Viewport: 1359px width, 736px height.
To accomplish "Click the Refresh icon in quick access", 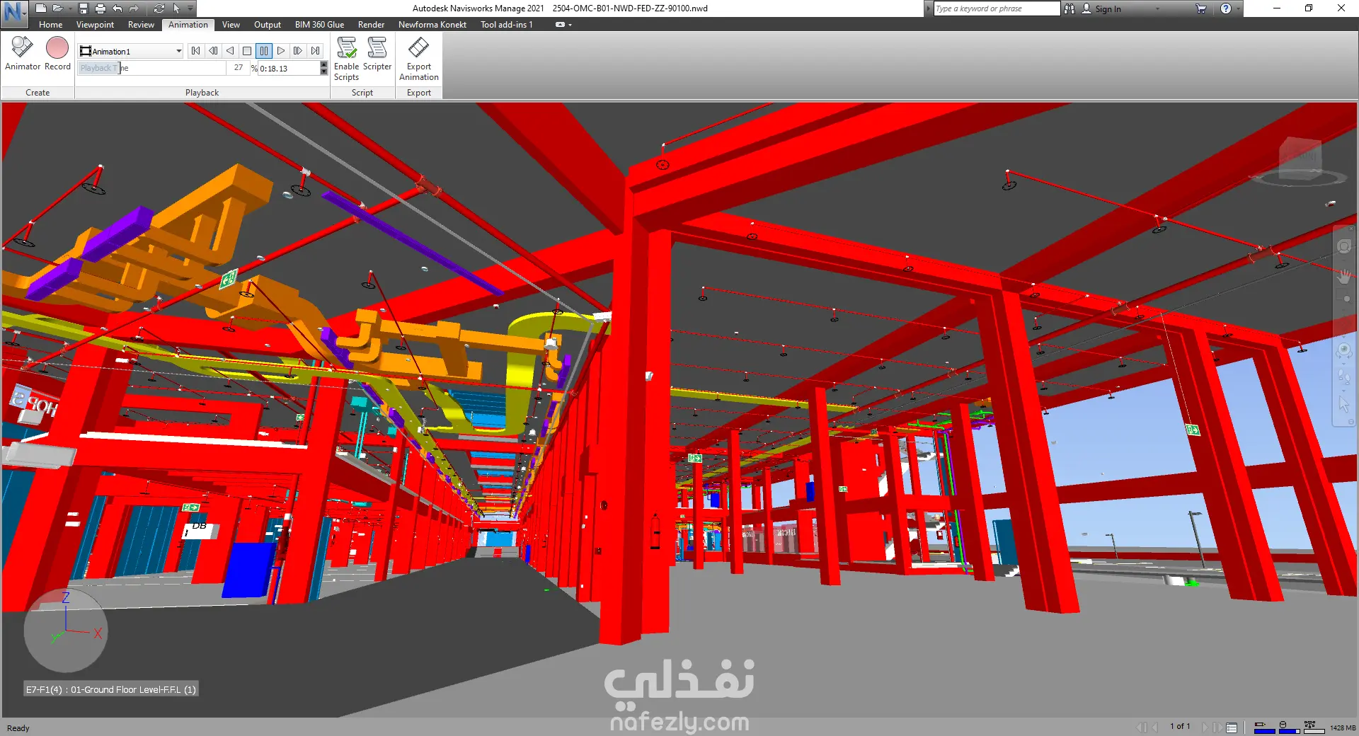I will tap(159, 8).
